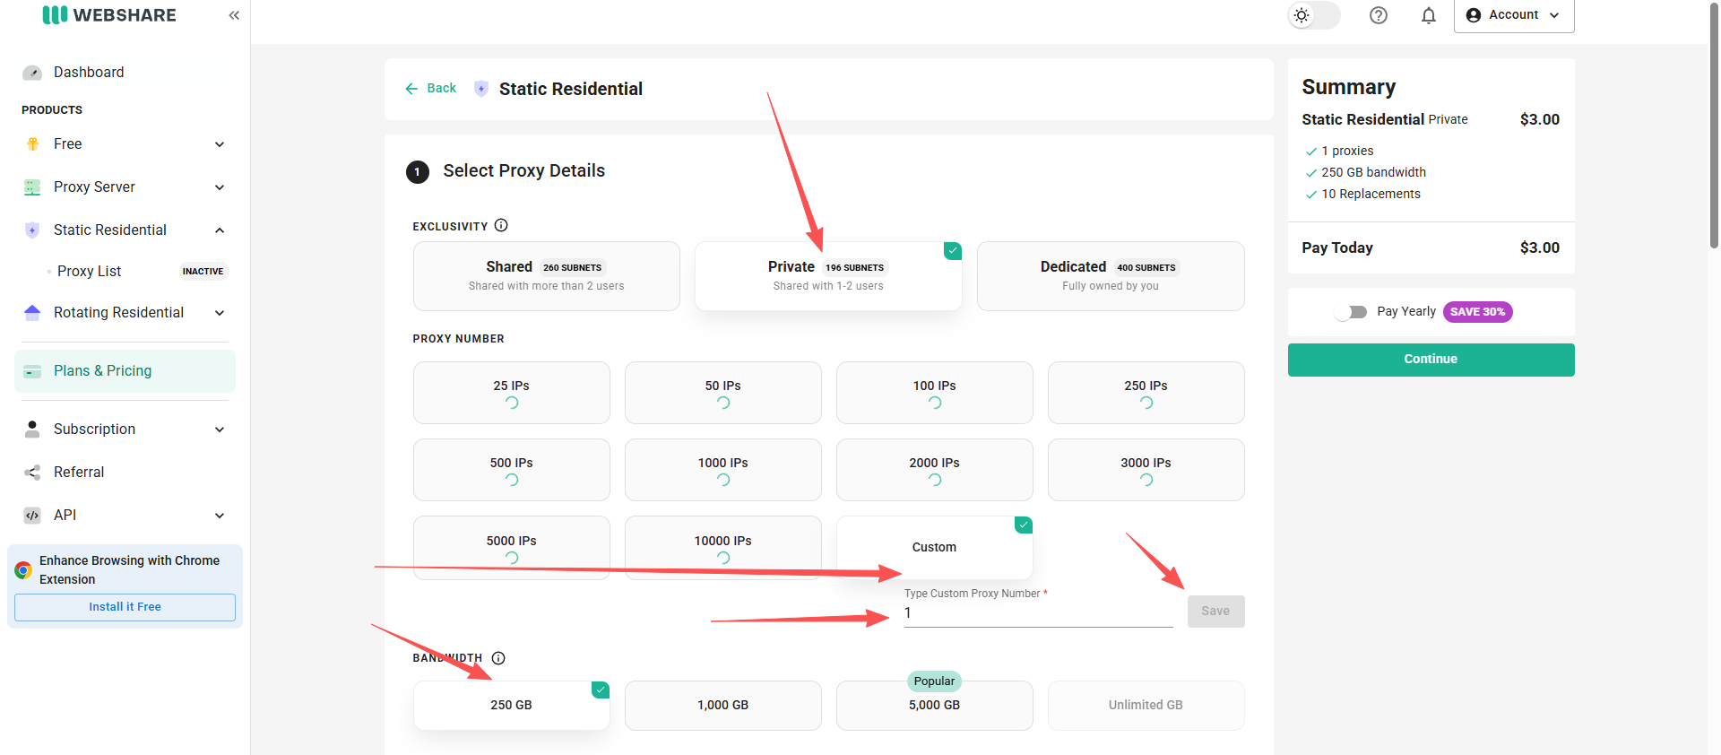This screenshot has height=755, width=1721.
Task: Toggle the light/dark theme switch
Action: [x=1314, y=15]
